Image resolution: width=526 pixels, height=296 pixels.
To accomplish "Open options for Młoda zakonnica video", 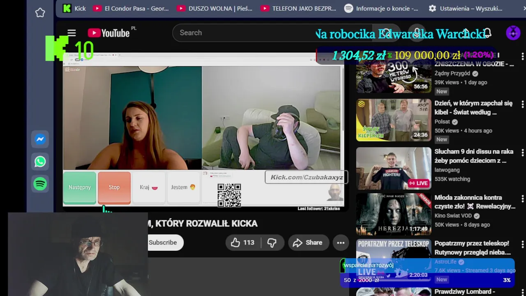I will pyautogui.click(x=522, y=199).
